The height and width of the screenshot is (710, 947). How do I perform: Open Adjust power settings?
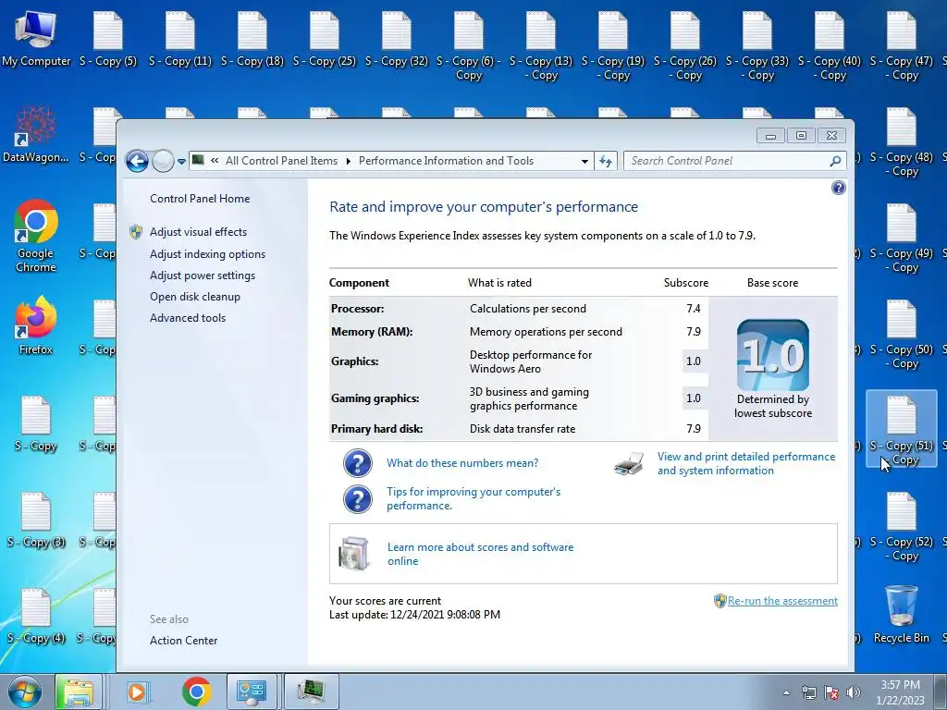[203, 275]
